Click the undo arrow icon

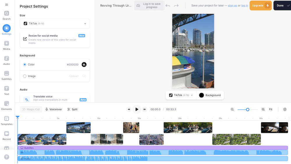click(x=168, y=6)
